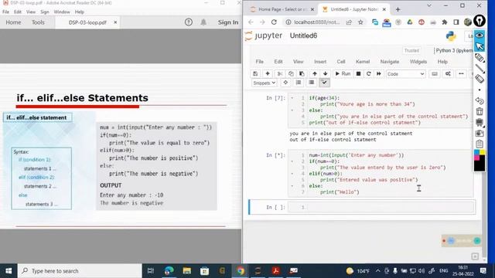495x278 pixels.
Task: Pick the dot size selector in annotation sidebar
Action: click(x=480, y=90)
